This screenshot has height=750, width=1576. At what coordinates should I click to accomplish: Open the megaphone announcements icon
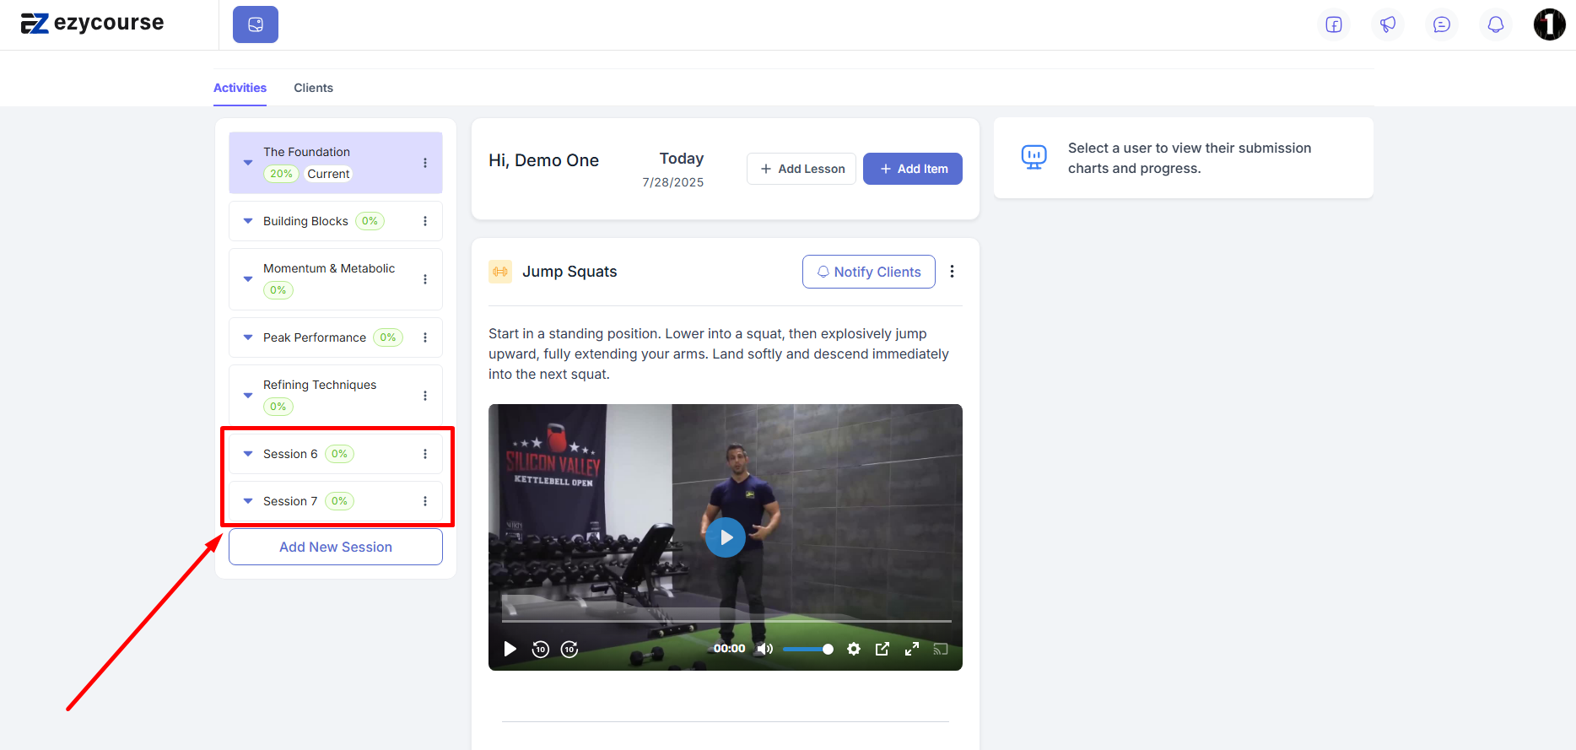1388,24
